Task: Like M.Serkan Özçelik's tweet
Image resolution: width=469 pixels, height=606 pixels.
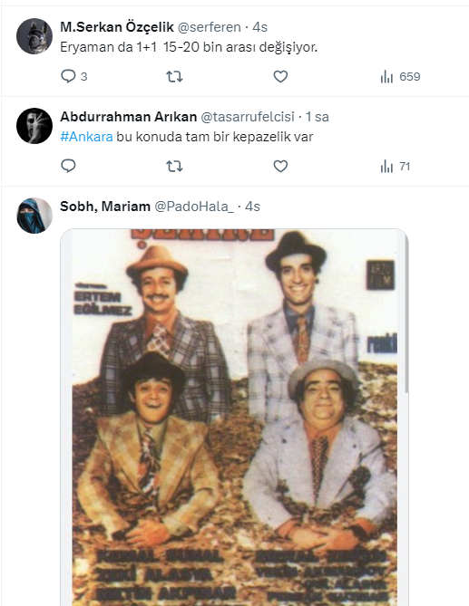Action: 280,76
